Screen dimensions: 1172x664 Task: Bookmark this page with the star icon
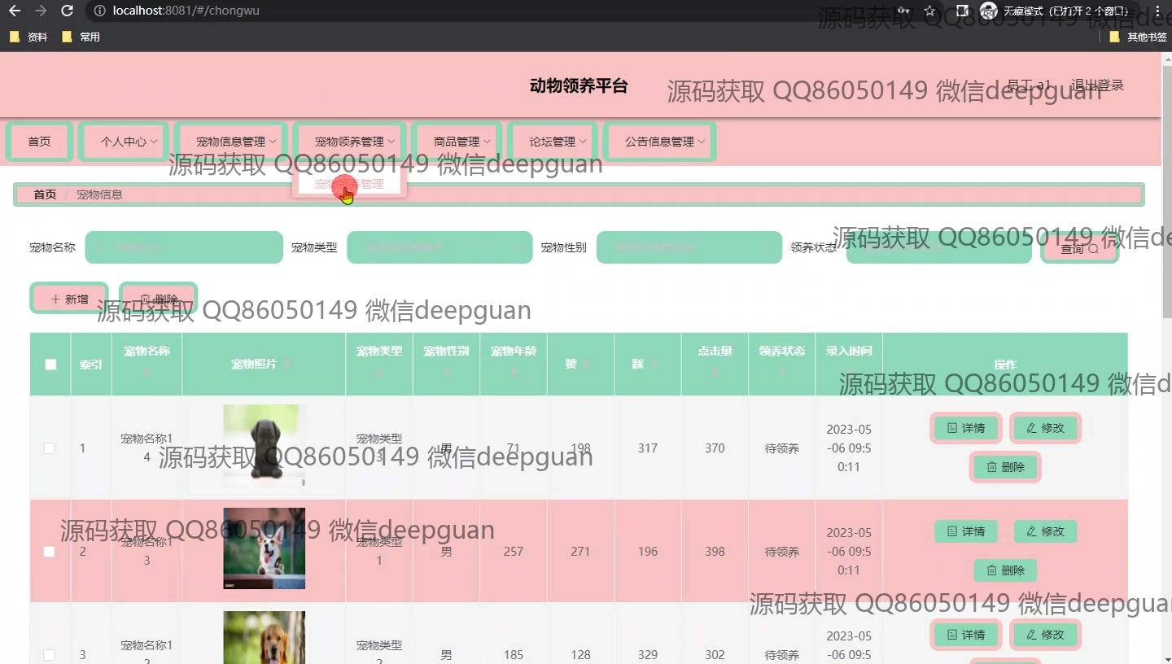coord(930,11)
